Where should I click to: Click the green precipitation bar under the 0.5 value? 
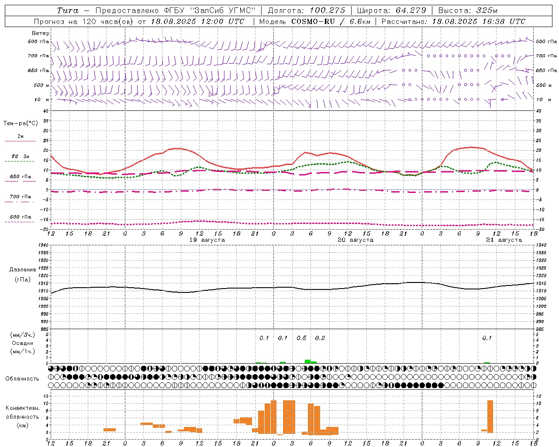pyautogui.click(x=307, y=361)
